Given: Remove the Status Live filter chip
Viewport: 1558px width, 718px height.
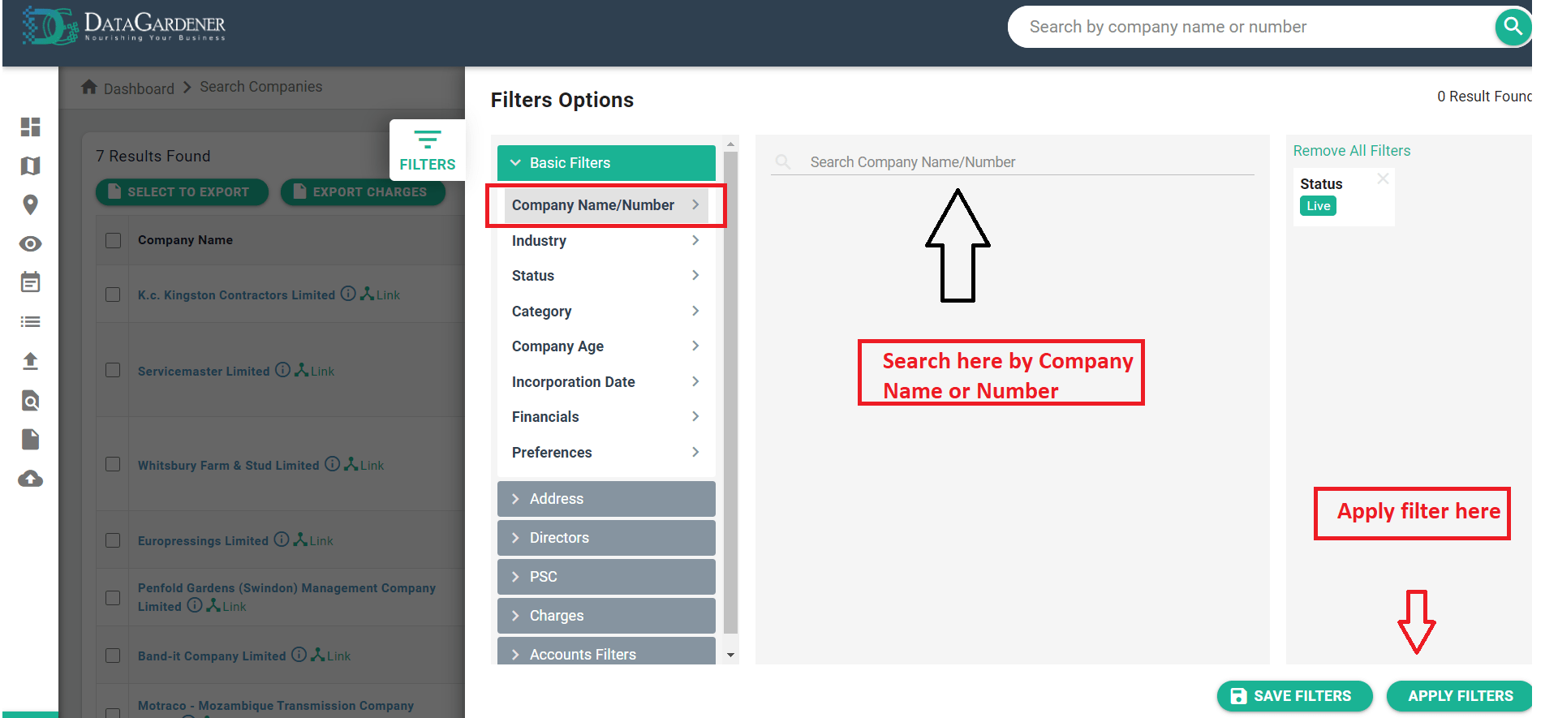Looking at the screenshot, I should 1383,178.
